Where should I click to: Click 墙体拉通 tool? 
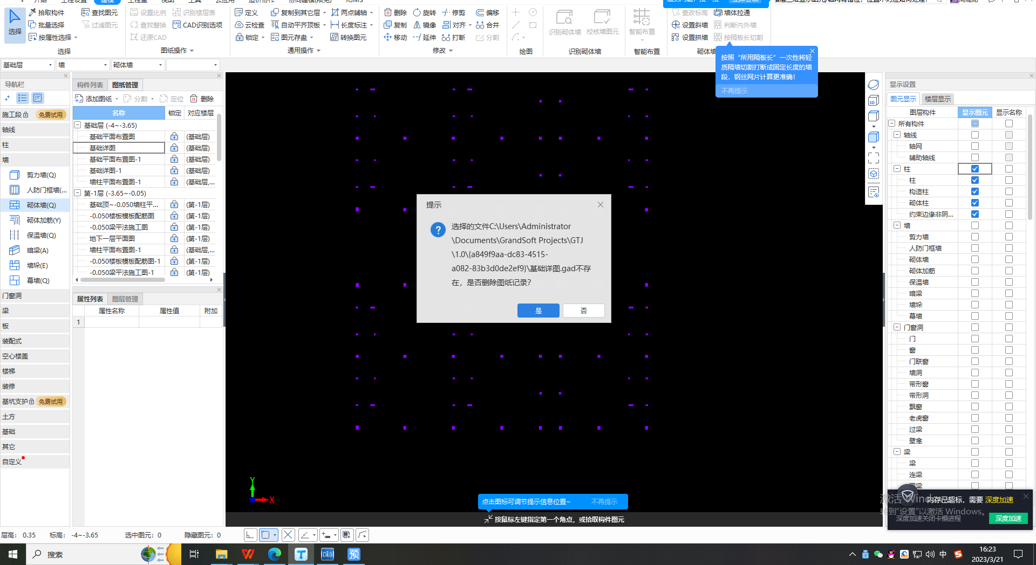pos(732,12)
